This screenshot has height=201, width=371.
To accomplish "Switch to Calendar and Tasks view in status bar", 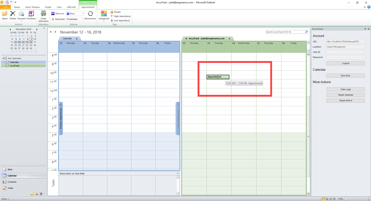I will pos(327,199).
